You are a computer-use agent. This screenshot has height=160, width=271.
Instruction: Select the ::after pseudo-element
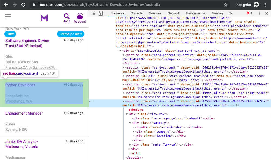135,153
